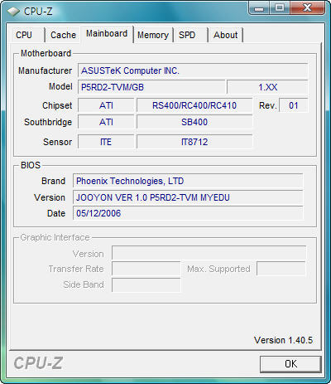Click the Manufacturer label

pyautogui.click(x=45, y=70)
